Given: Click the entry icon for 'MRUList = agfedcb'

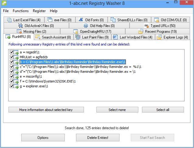Looking at the screenshot, I should pos(16,57).
